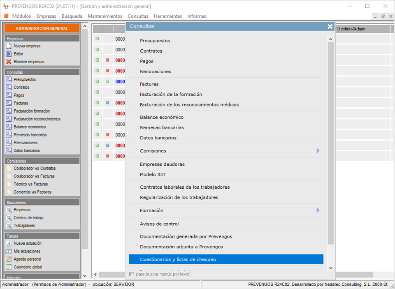Expand the Formación submenu arrow
The image size is (395, 289).
point(318,210)
